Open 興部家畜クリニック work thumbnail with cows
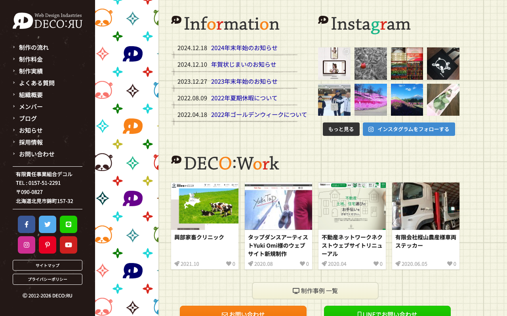Viewport: 507px width, 316px height. click(x=205, y=206)
